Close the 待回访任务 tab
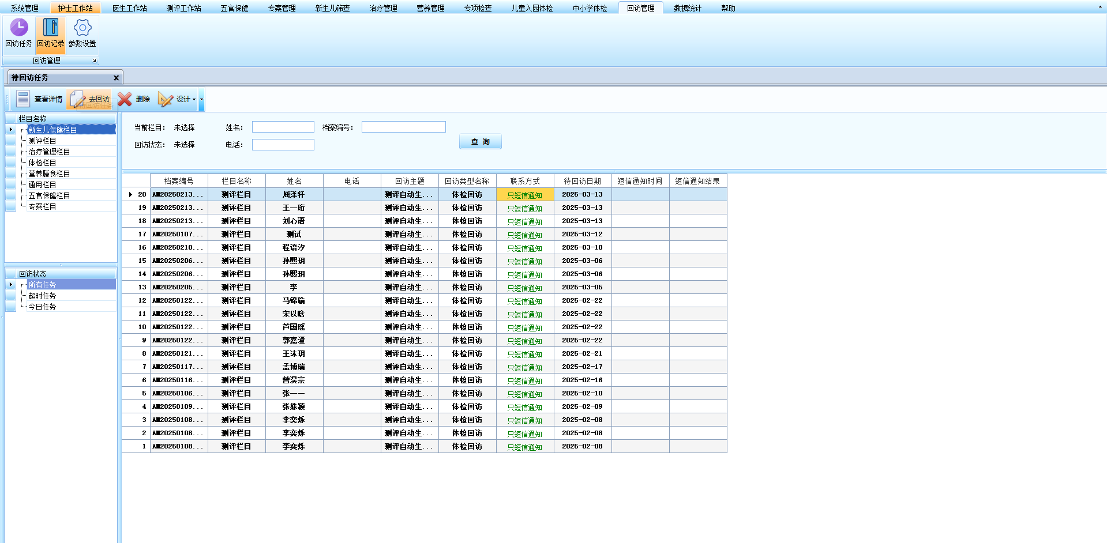 pos(116,78)
